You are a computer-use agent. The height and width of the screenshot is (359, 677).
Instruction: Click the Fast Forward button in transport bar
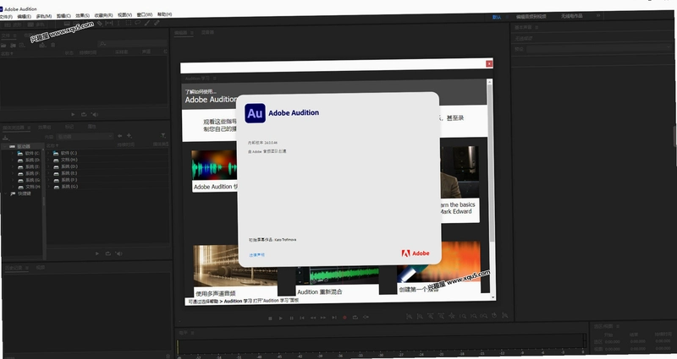pos(323,318)
